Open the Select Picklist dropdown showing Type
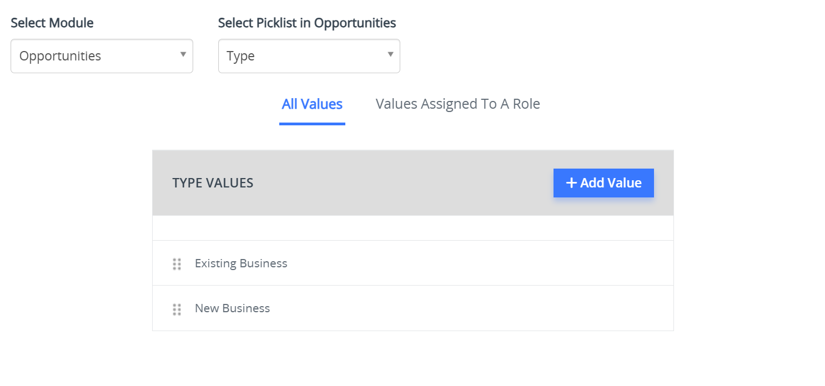 coord(309,56)
